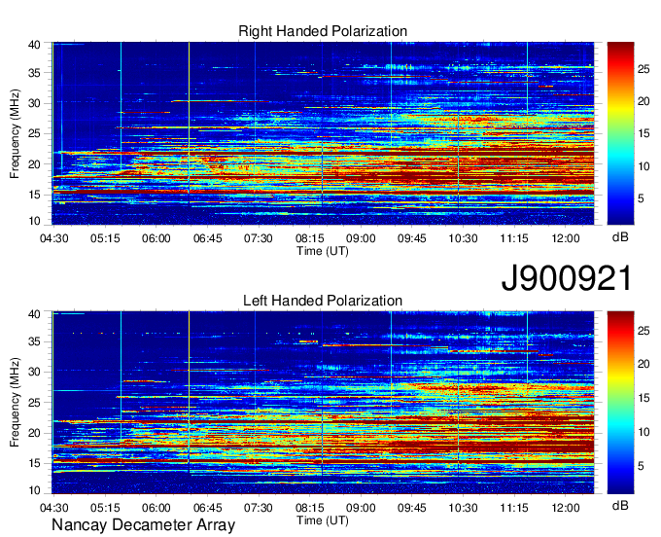Select the J900921 observation label
The height and width of the screenshot is (537, 661).
(567, 278)
